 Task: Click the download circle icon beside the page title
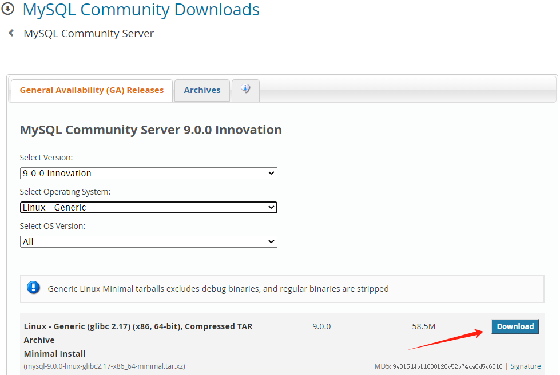click(x=7, y=9)
